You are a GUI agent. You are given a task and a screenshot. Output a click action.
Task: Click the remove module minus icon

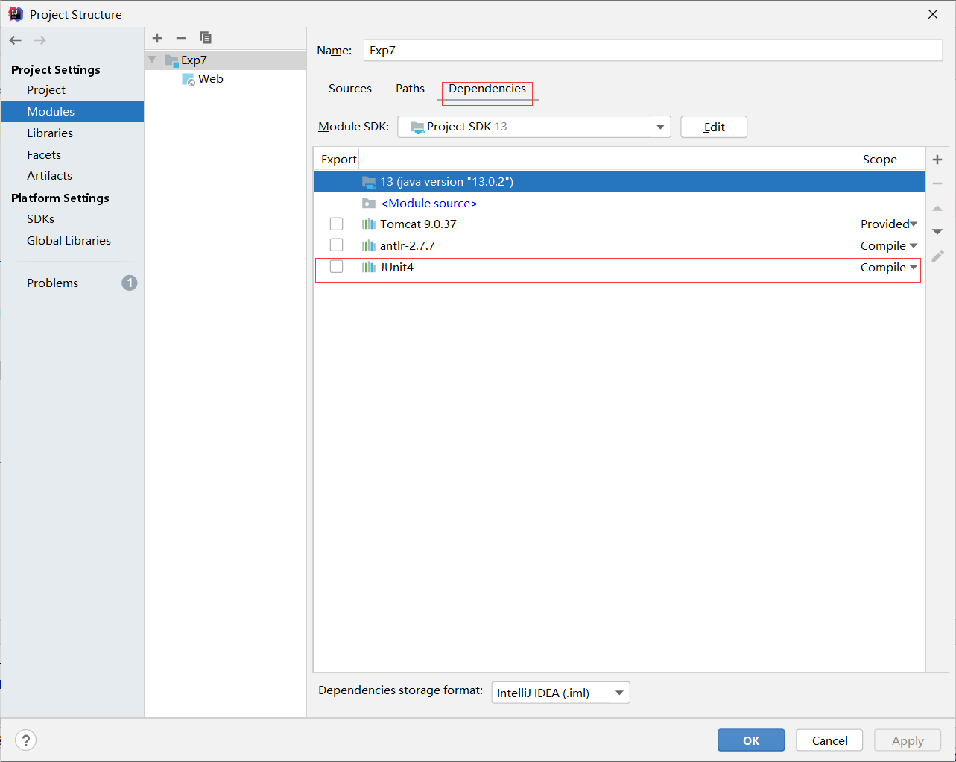181,38
